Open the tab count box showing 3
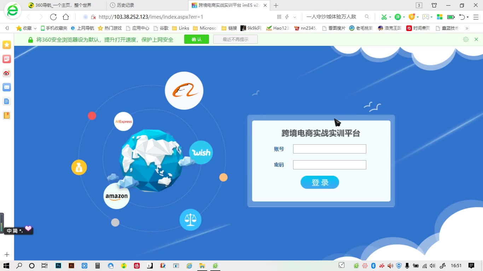483x271 pixels. [419, 5]
